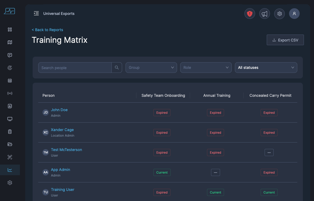Image resolution: width=314 pixels, height=201 pixels.
Task: Click Xander Cage's Annual Training Expired badge
Action: pos(216,133)
